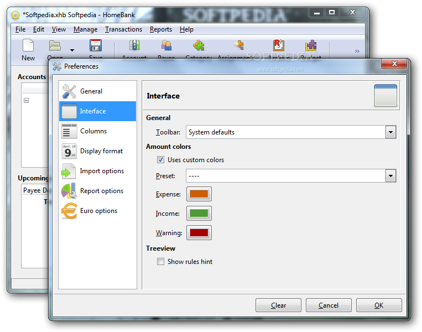Click the Euro options label
This screenshot has height=332, width=422.
click(98, 211)
